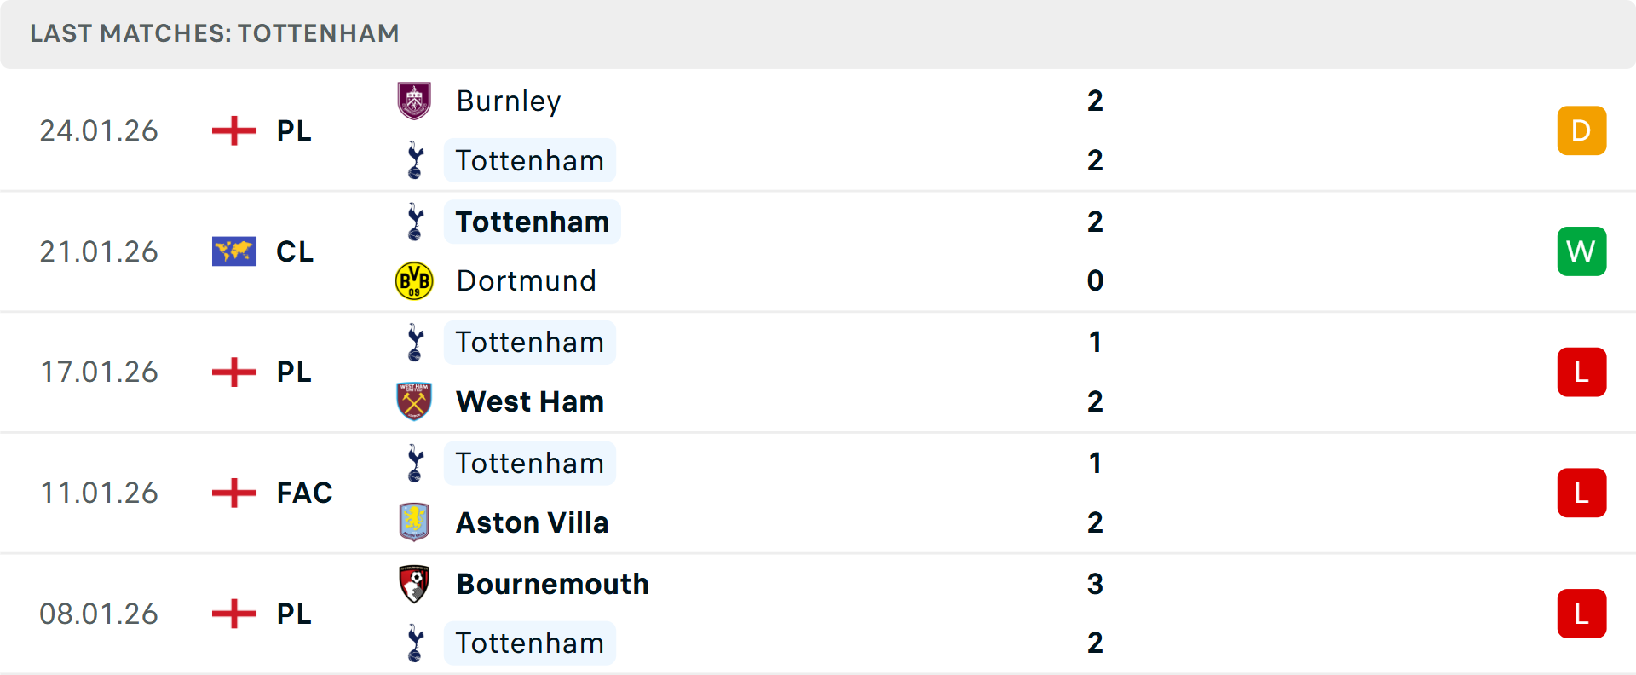Click the red L badge for Bournemouth match
The width and height of the screenshot is (1636, 675).
pyautogui.click(x=1581, y=613)
